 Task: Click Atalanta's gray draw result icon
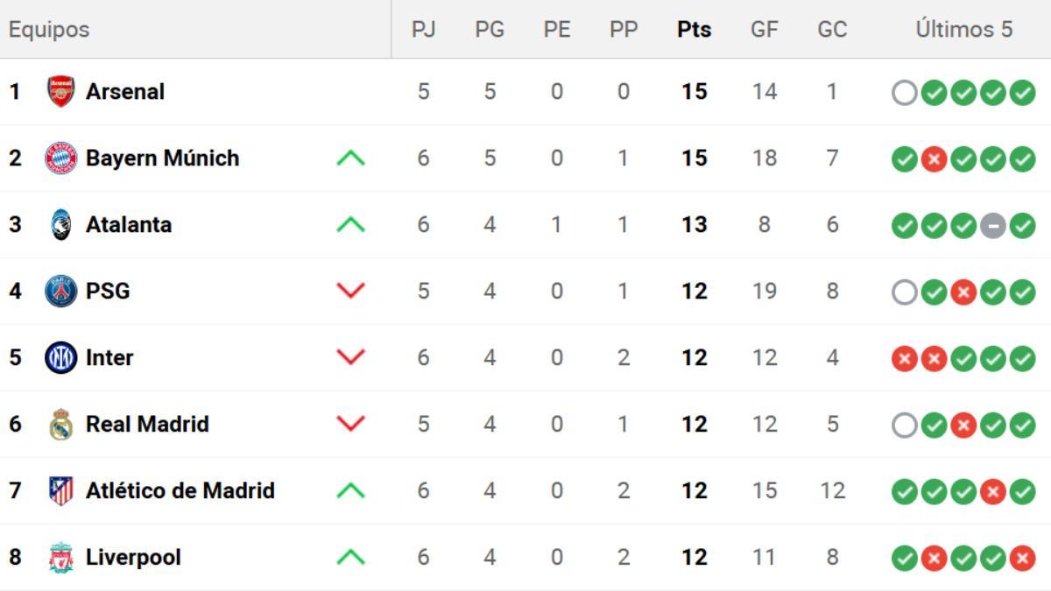992,225
